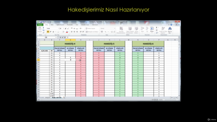Apply percent style number format
The height and width of the screenshot is (122, 217).
[105, 32]
